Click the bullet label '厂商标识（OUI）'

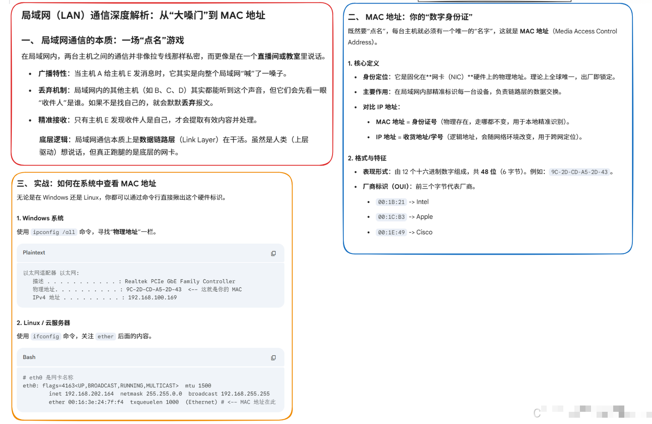pos(387,187)
